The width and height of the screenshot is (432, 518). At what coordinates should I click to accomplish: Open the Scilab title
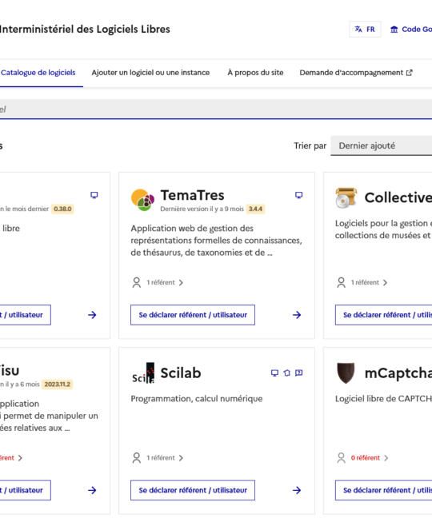[181, 373]
